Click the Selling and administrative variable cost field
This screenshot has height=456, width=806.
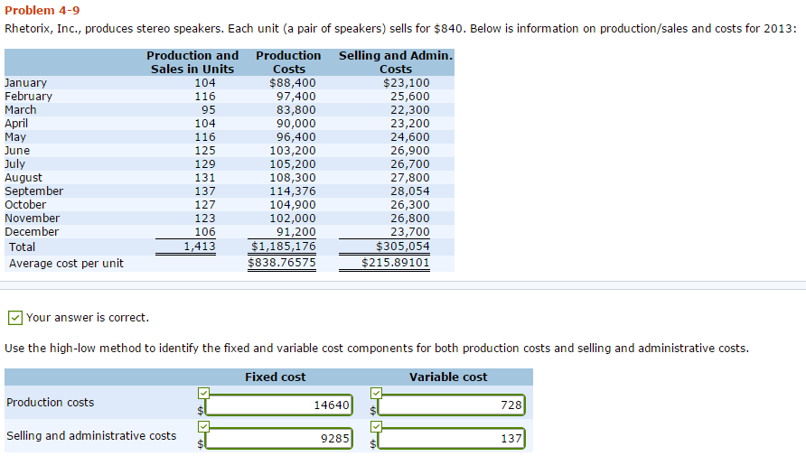(x=451, y=439)
